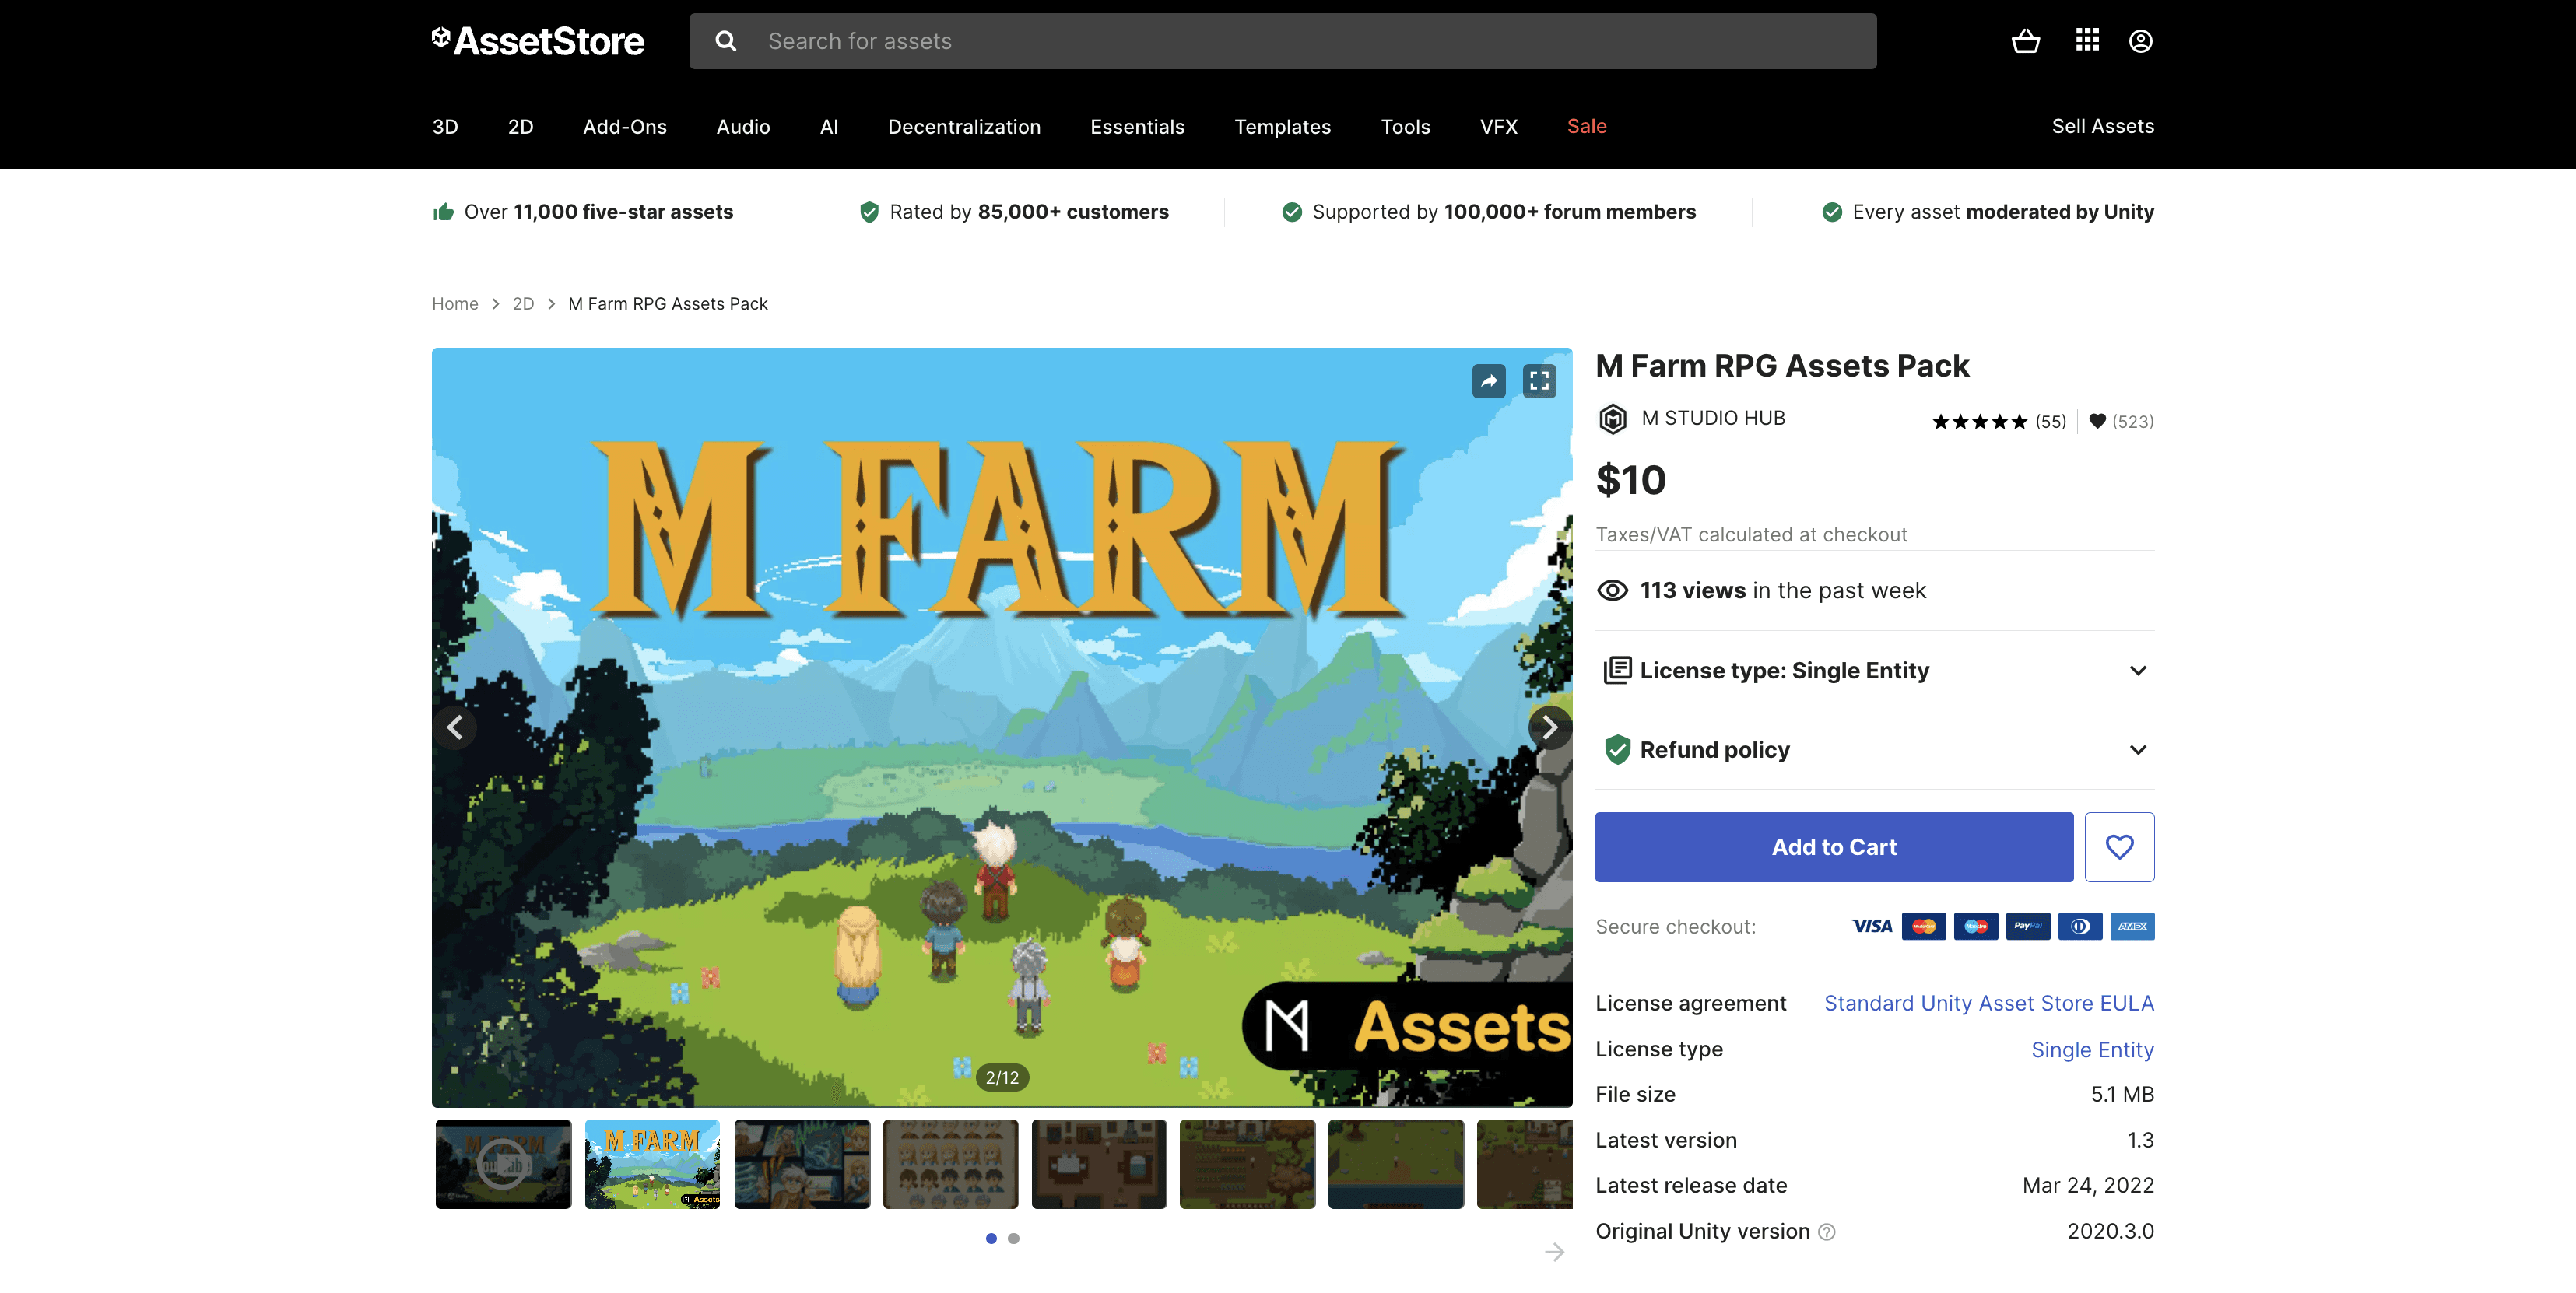Select the green field map thumbnail
This screenshot has height=1293, width=2576.
pos(1395,1164)
